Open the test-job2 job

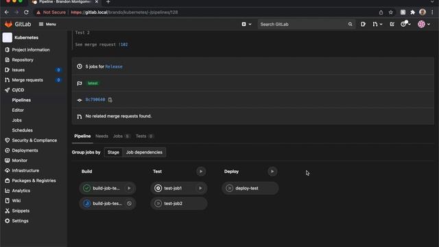(x=179, y=204)
